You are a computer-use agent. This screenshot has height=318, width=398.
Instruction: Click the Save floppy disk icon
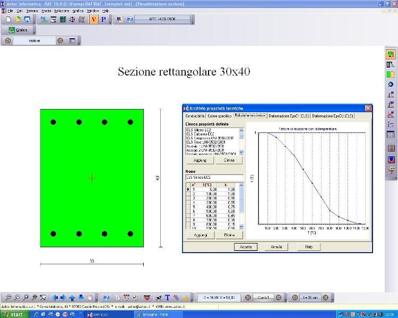(x=27, y=20)
